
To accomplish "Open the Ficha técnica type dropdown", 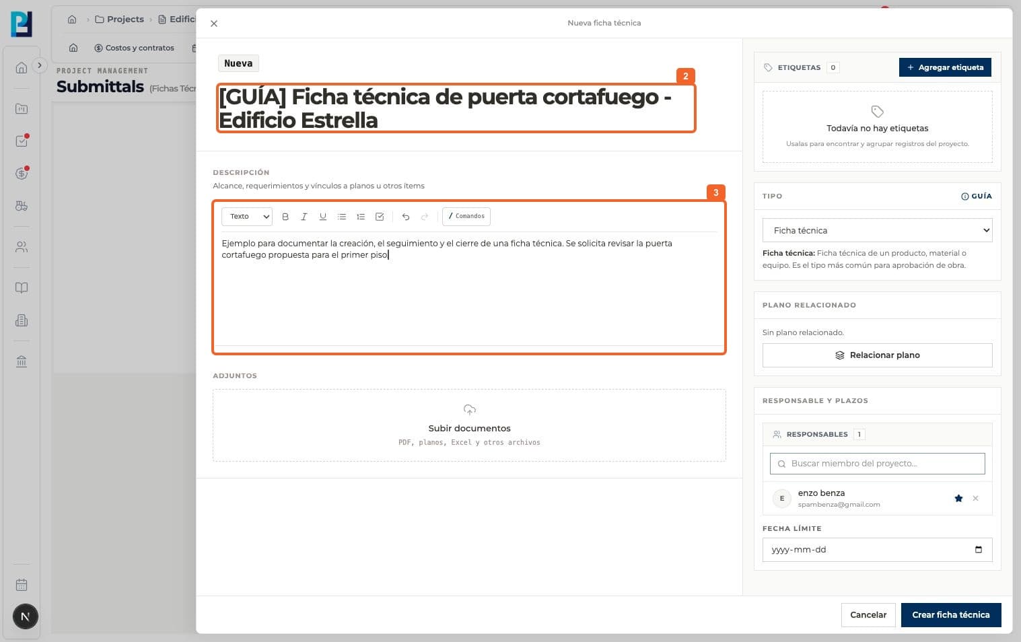I will click(877, 230).
